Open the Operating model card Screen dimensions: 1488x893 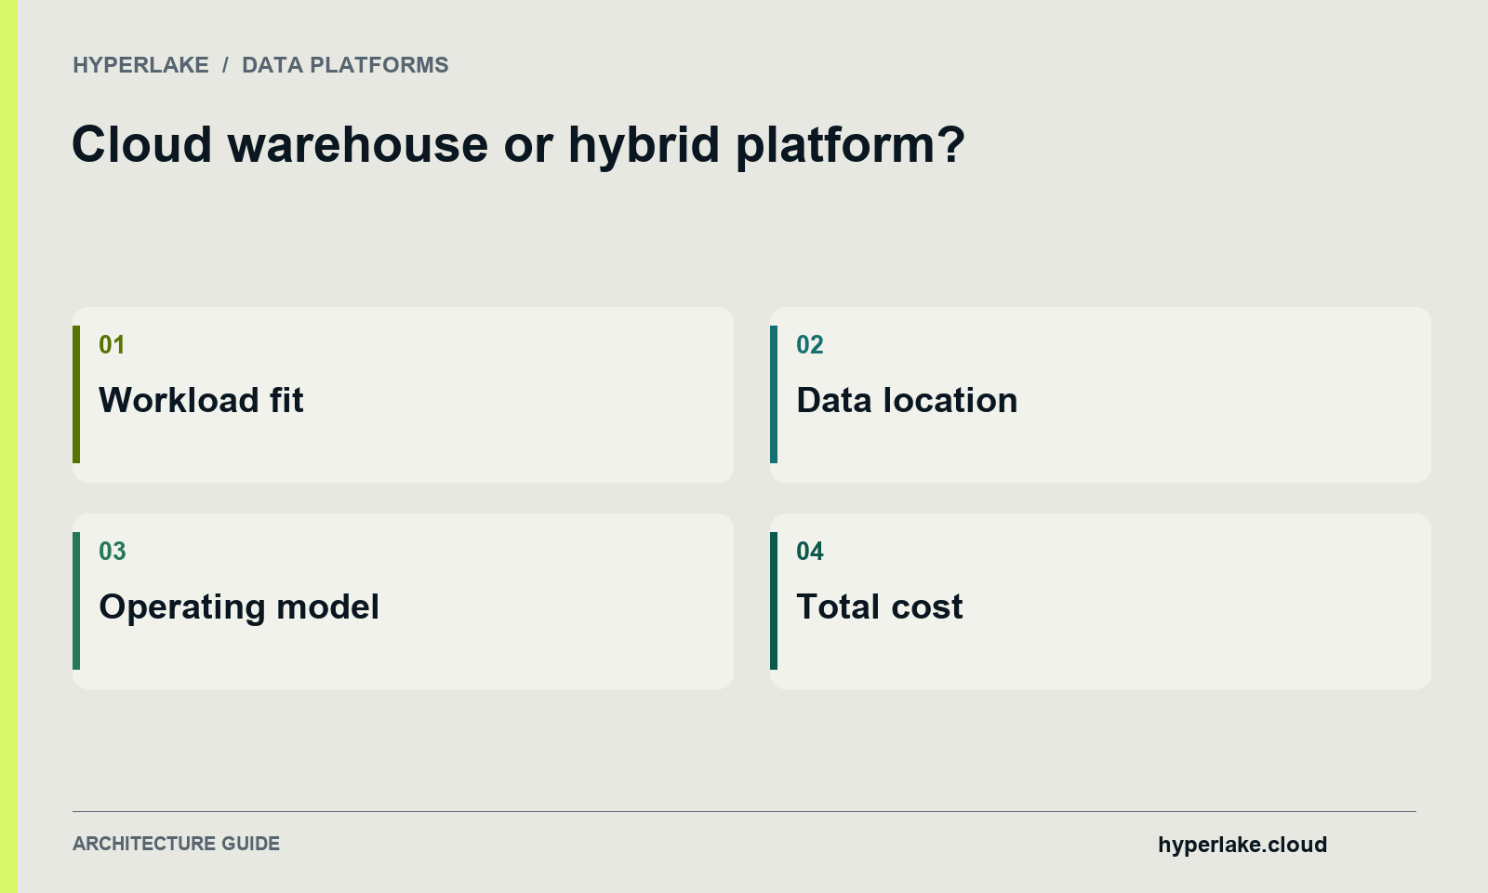(403, 601)
